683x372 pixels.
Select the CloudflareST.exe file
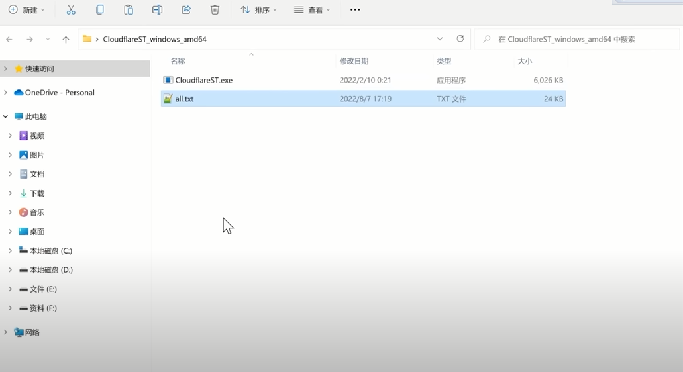(x=203, y=80)
